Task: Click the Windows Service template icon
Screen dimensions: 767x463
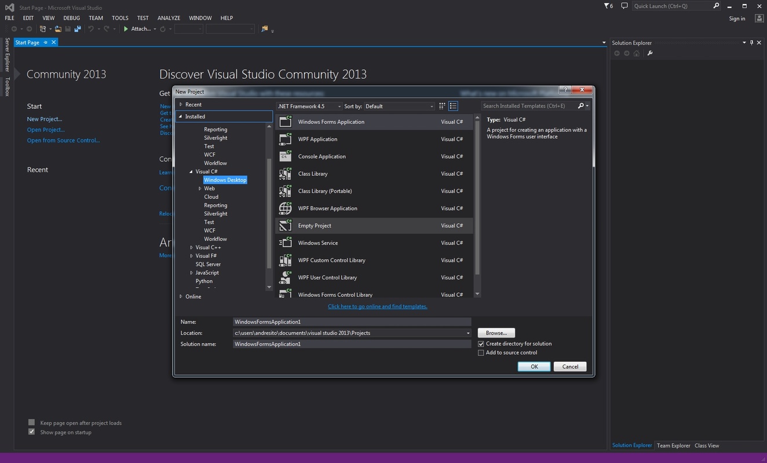Action: (285, 243)
